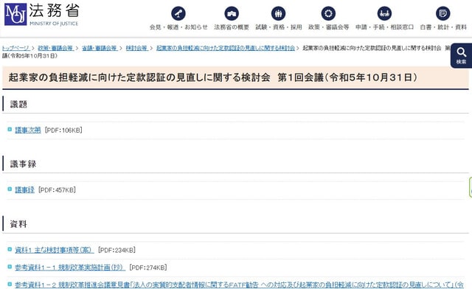Open the 白書・統計・資料 document icon
Image resolution: width=472 pixels, height=289 pixels.
443,13
